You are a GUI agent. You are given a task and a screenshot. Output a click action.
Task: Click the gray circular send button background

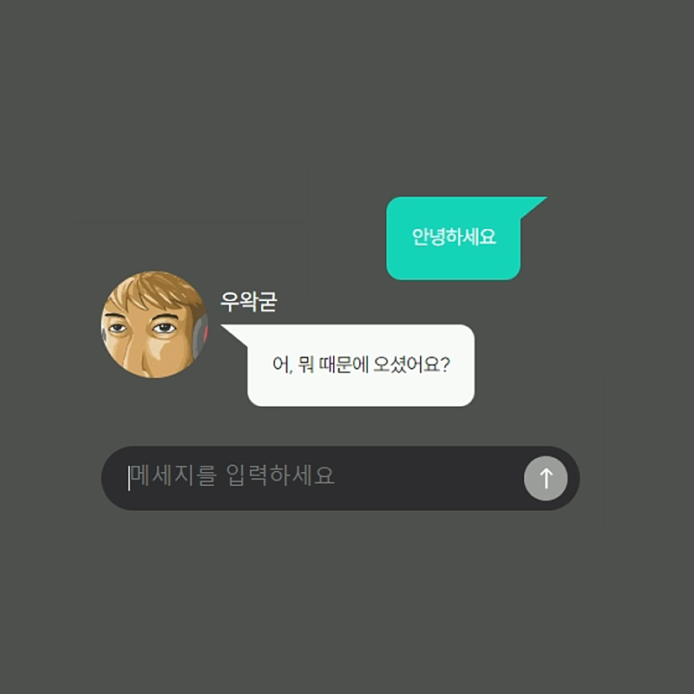click(546, 478)
